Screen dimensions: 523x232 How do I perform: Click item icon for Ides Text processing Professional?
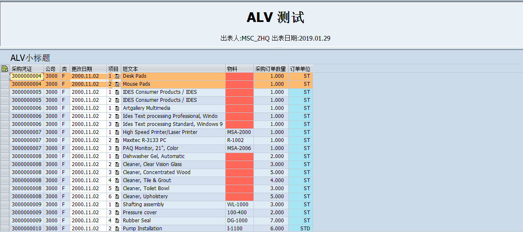pyautogui.click(x=117, y=116)
